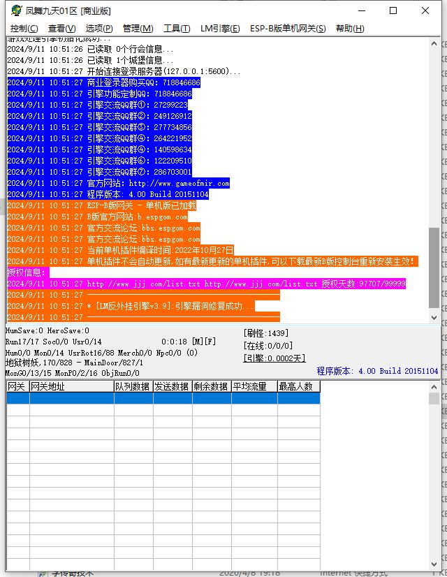Viewport: 447px width, 577px height.
Task: Click log line 引擎交流QQ群③: 277734856
Action: pos(100,127)
